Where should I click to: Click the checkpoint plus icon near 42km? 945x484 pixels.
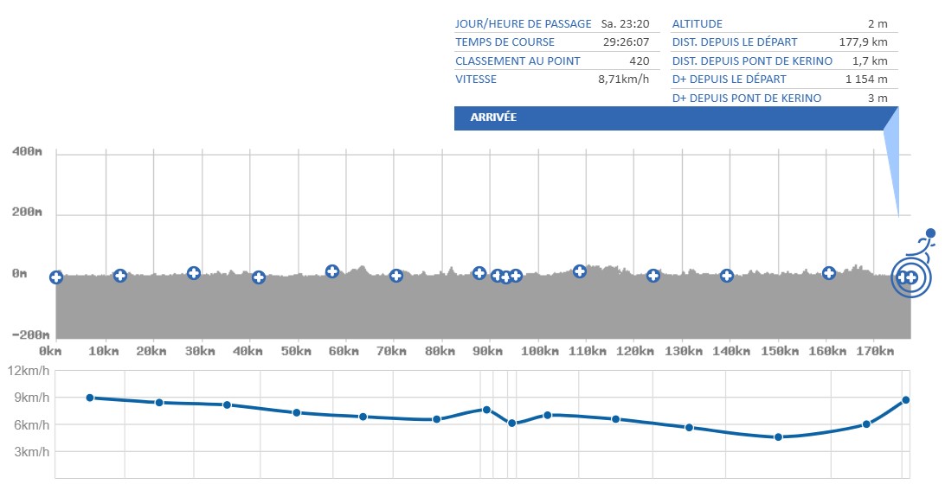[x=258, y=277]
